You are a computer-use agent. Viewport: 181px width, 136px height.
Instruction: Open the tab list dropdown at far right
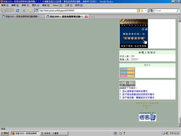(179, 17)
